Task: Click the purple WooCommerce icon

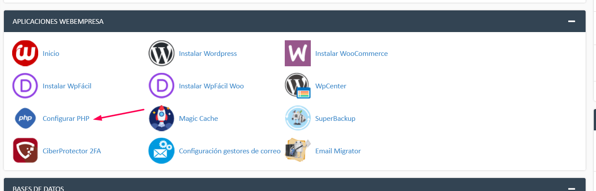Action: (x=298, y=53)
